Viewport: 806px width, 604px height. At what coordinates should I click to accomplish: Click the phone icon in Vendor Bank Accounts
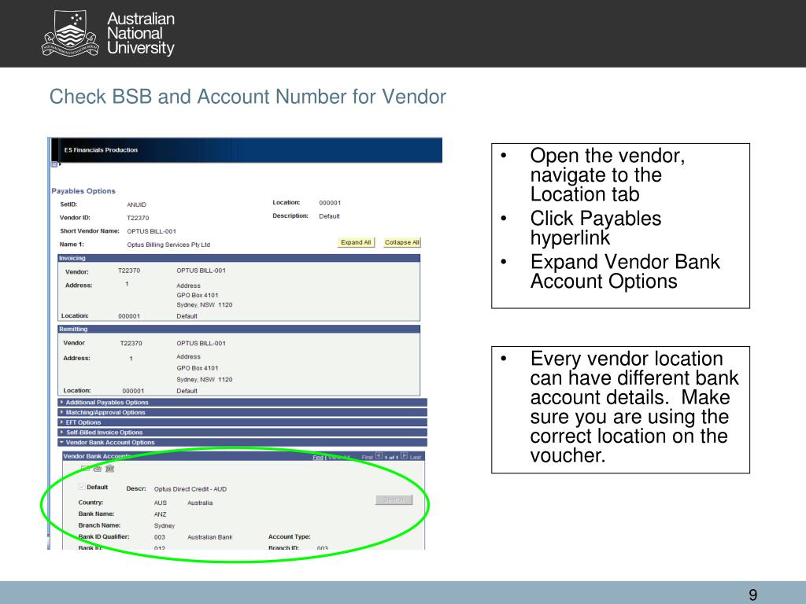(x=98, y=469)
